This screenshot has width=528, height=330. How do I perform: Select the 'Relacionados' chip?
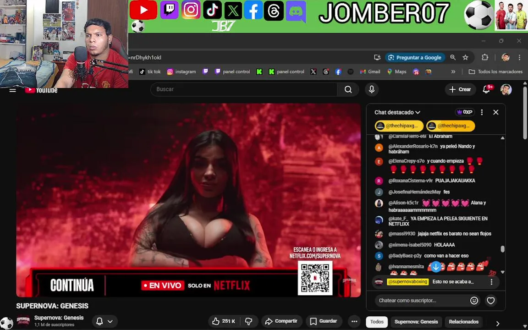pyautogui.click(x=464, y=322)
